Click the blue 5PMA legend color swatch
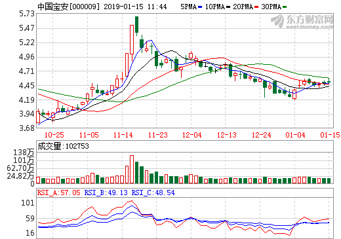The height and width of the screenshot is (239, 341). click(200, 7)
